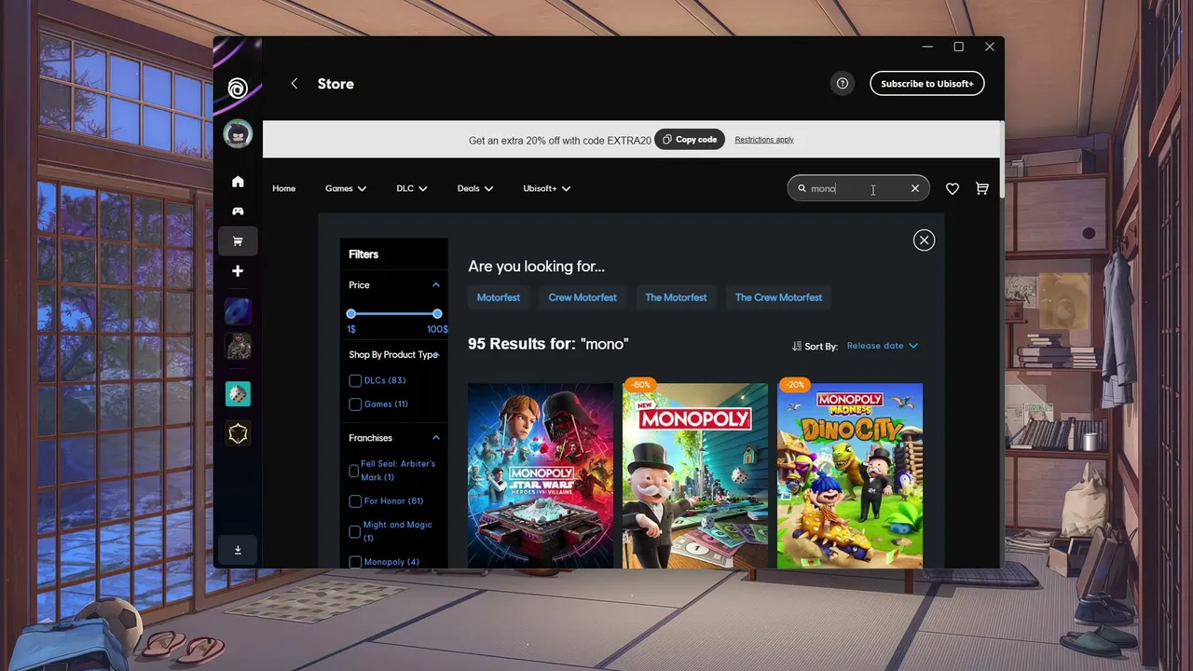
Task: Click the magnifier icon in the search box
Action: 802,188
